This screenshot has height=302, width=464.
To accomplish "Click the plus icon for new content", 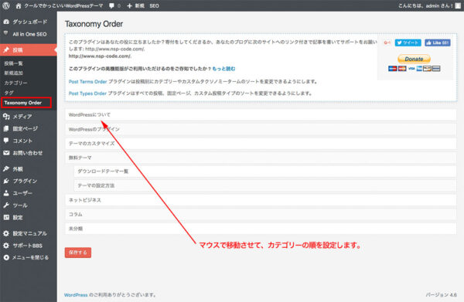I will tap(129, 5).
